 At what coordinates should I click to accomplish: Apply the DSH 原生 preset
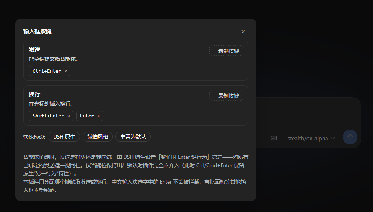coord(64,137)
